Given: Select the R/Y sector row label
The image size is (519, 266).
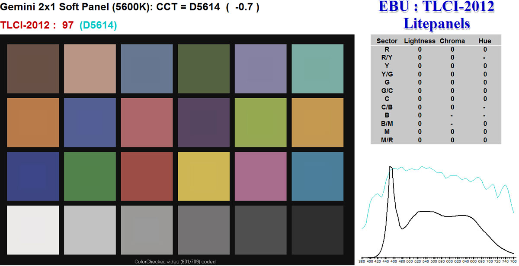Looking at the screenshot, I should coord(387,57).
